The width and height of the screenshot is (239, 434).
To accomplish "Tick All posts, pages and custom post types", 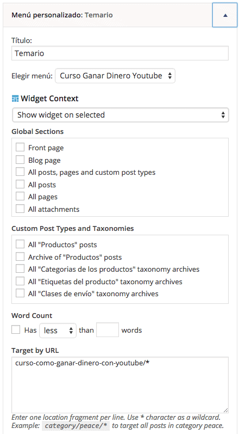I will (20, 172).
